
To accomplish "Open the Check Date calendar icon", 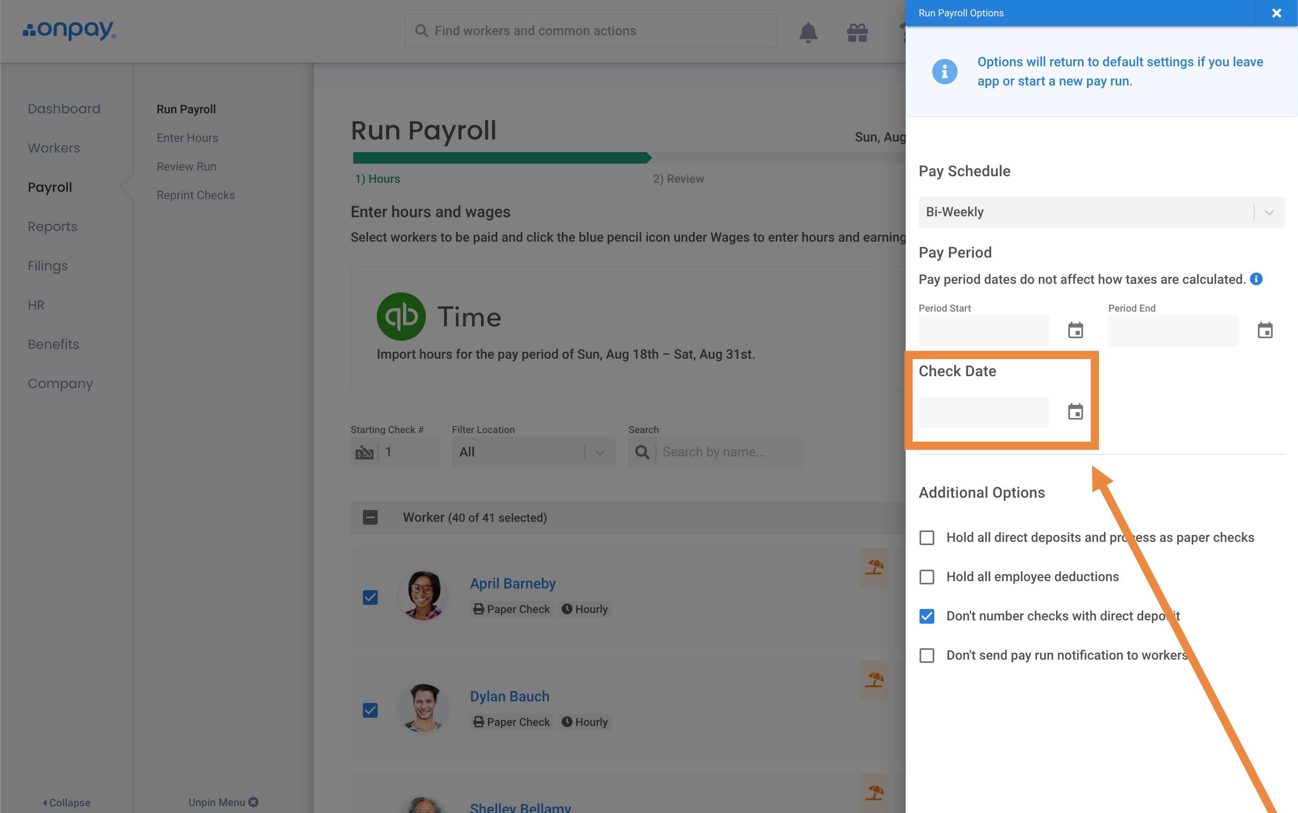I will coord(1075,412).
